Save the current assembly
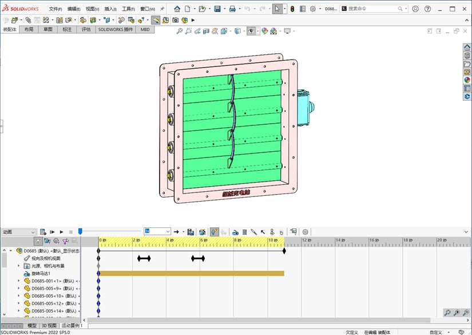Viewport: 472px width, 335px height. point(217,9)
